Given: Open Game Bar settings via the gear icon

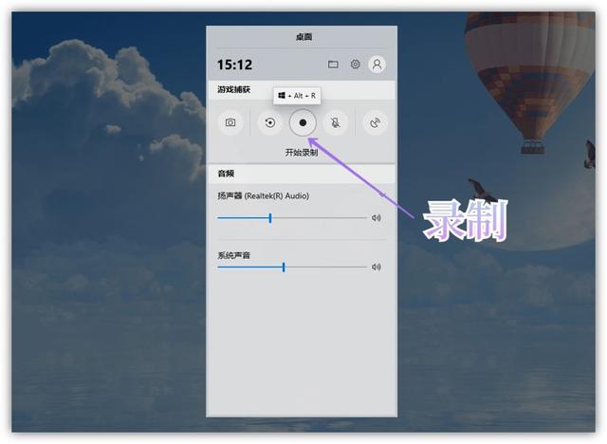Looking at the screenshot, I should (x=355, y=65).
